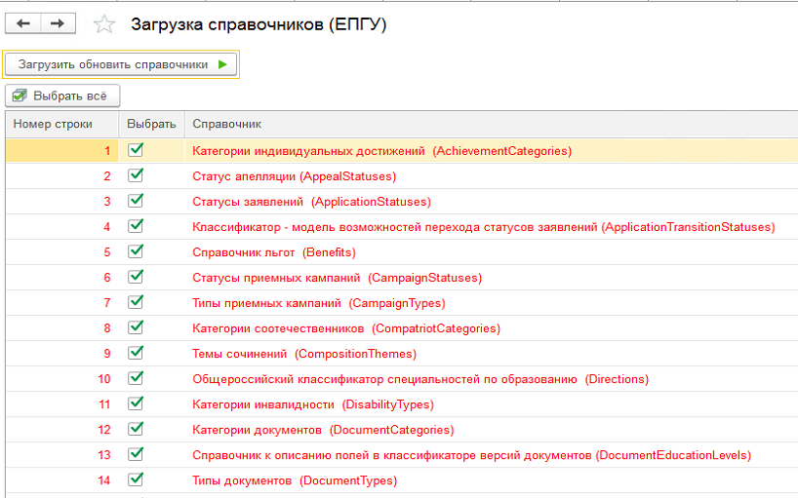
Task: Toggle the DocumentTypes row checkbox
Action: (x=136, y=479)
